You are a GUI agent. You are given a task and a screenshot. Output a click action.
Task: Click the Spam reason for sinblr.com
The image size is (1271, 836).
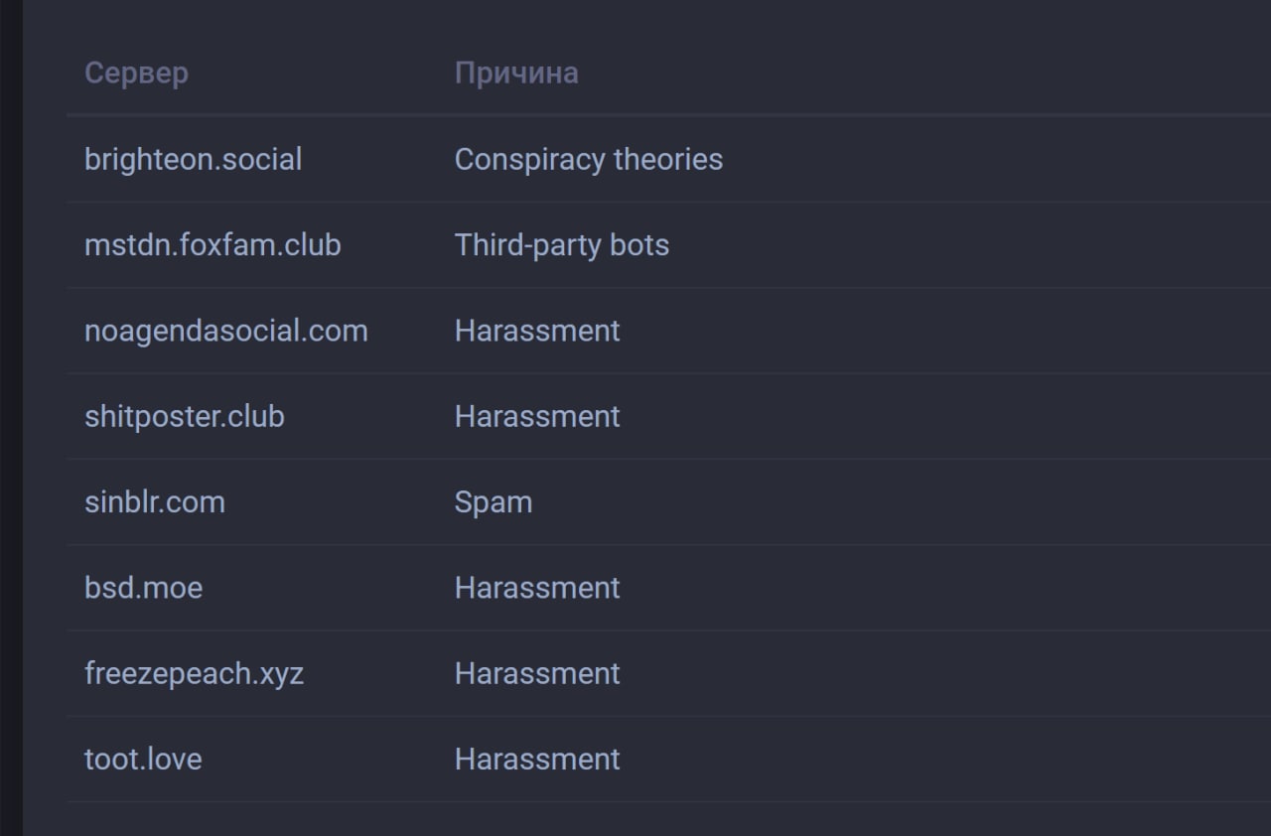click(494, 502)
